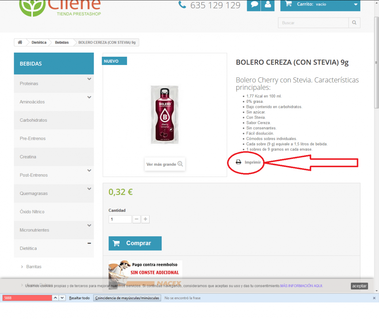
Task: Decrease quantity with minus button
Action: [136, 219]
